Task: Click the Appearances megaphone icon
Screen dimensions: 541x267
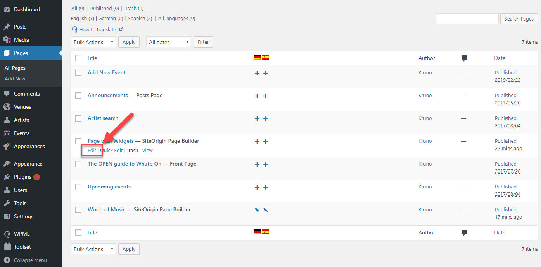Action: (x=7, y=146)
